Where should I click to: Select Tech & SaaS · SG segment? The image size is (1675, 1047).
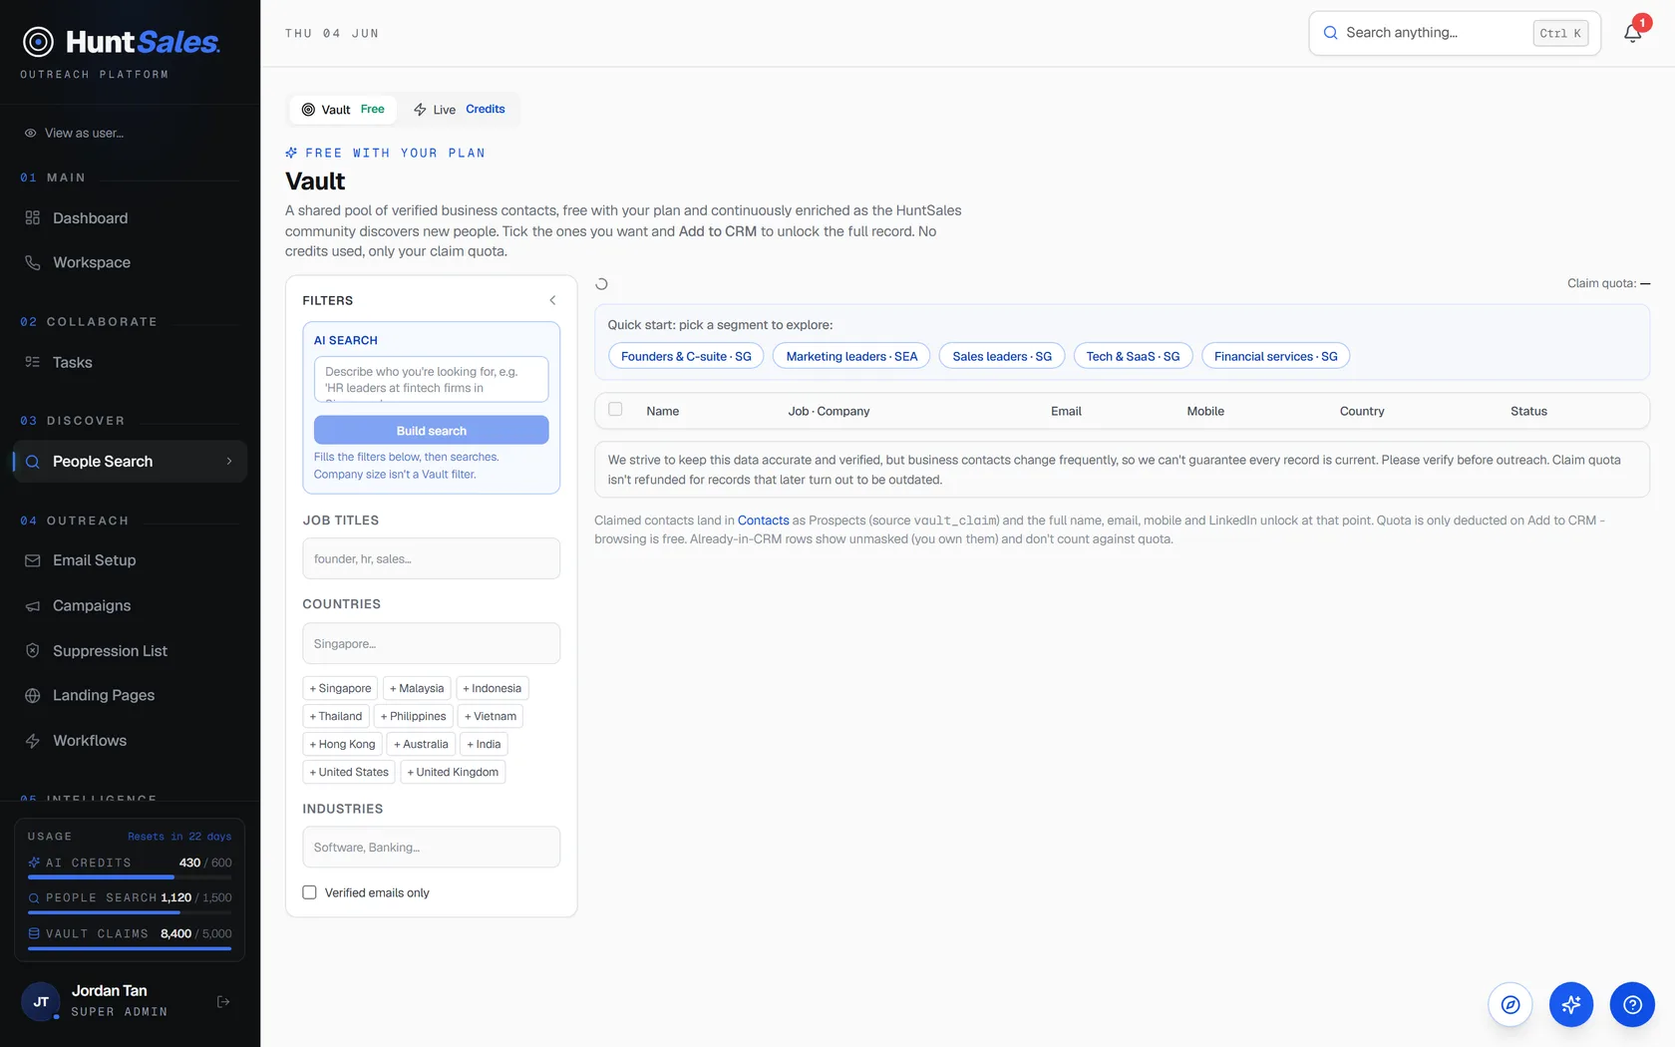(1133, 356)
